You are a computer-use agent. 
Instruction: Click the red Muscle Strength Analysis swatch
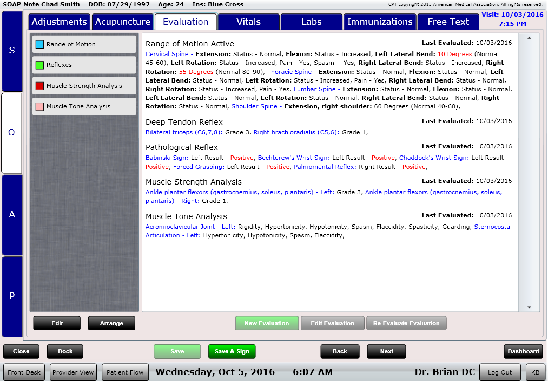point(39,86)
